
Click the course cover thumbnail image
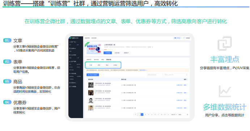[94, 49]
